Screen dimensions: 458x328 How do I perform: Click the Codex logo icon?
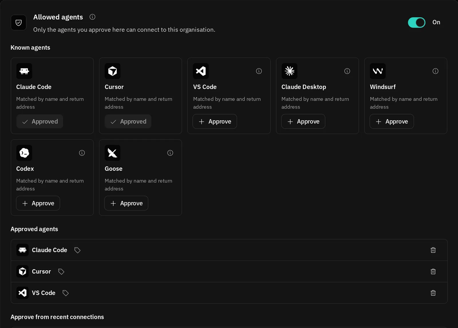(24, 153)
